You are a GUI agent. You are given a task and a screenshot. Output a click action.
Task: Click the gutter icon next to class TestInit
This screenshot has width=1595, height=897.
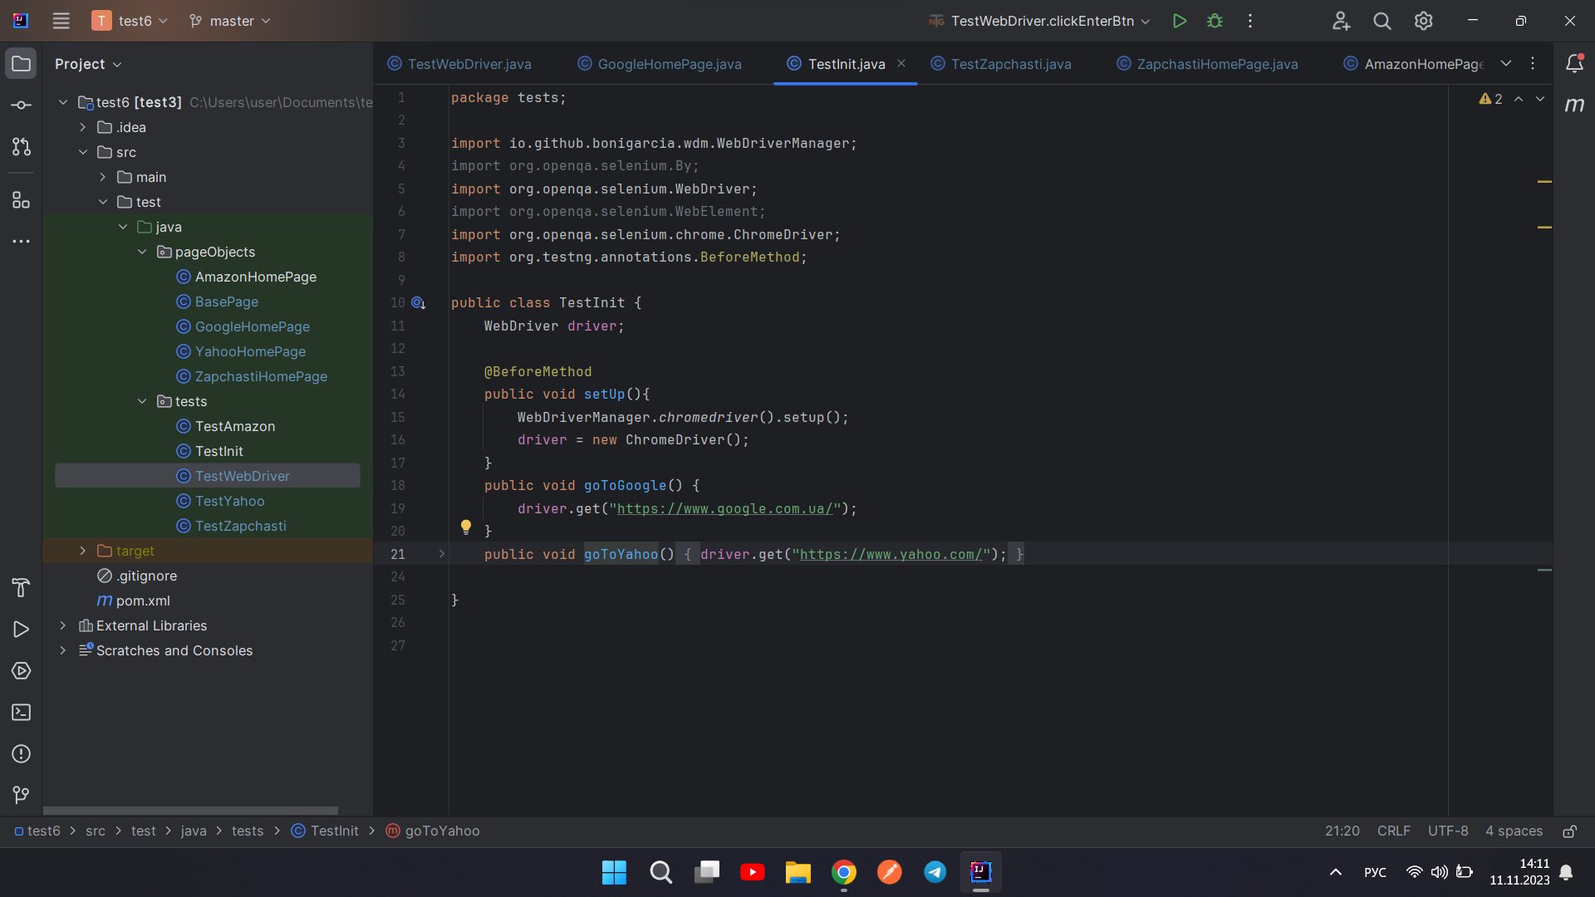(x=419, y=303)
